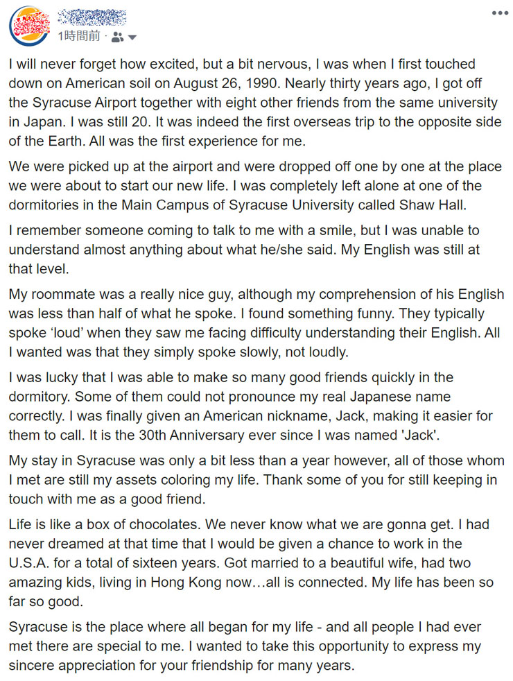Click the paragraph starting 'I remember someone coming'
Viewport: 513px width, 681px height.
244,249
